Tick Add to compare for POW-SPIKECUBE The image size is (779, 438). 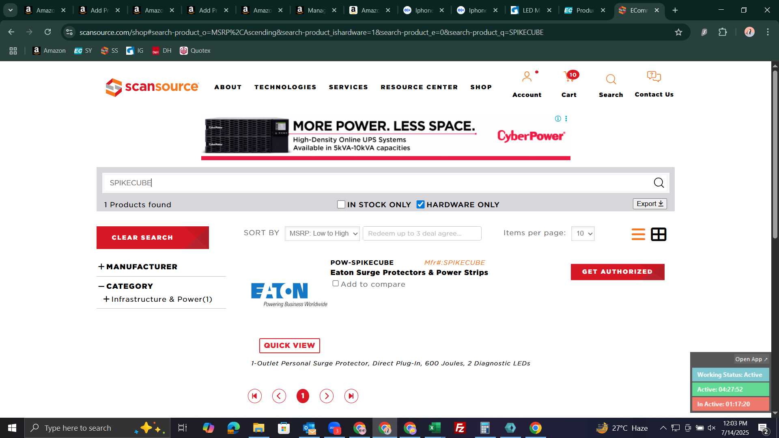(x=336, y=283)
